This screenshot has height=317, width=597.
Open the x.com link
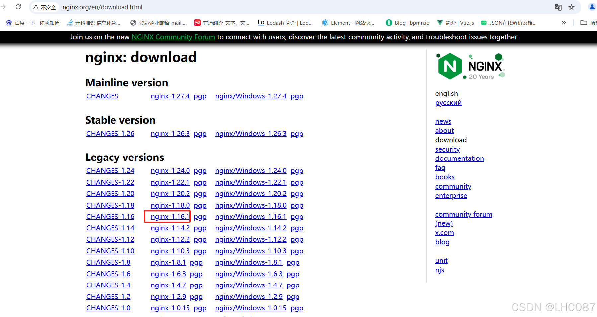[x=444, y=233]
